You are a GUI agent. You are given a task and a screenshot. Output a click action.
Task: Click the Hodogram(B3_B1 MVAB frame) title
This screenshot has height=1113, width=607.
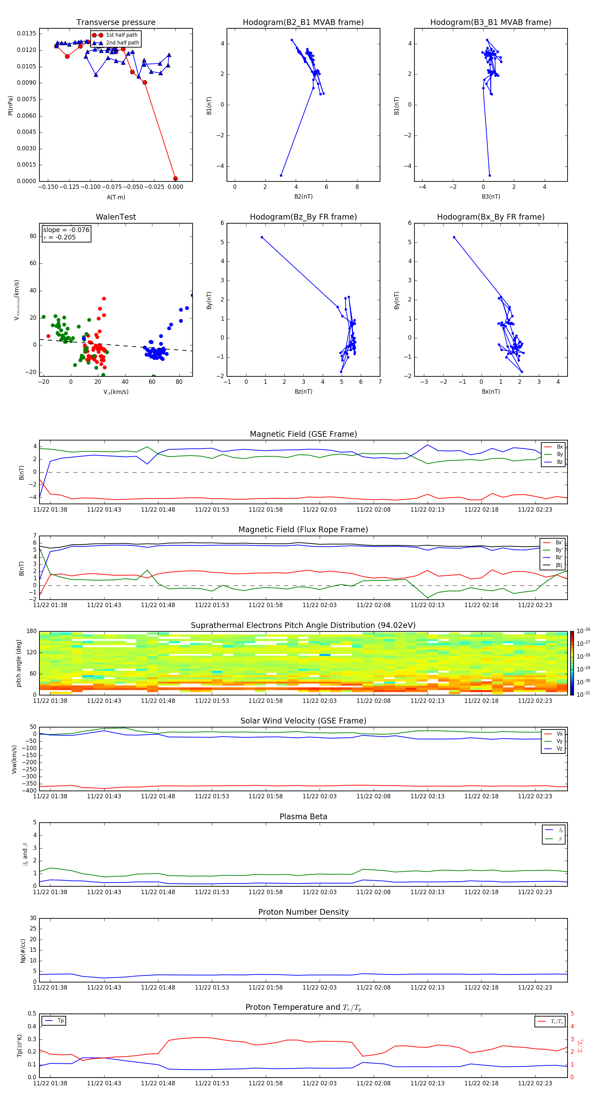tap(491, 23)
